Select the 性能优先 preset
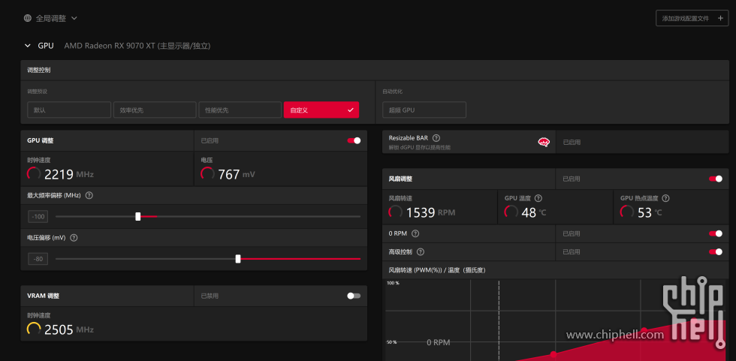The image size is (736, 361). click(x=240, y=110)
